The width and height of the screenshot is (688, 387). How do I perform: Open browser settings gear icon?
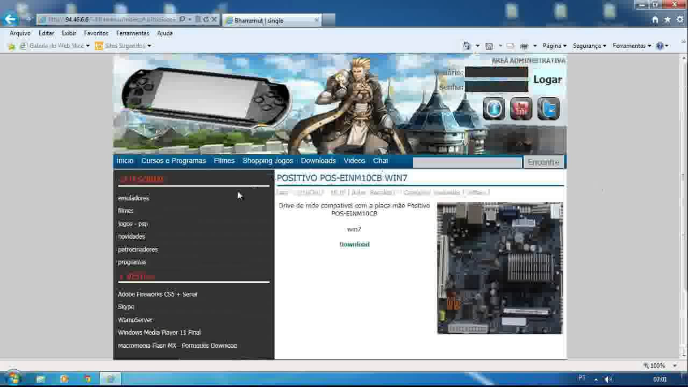point(680,20)
